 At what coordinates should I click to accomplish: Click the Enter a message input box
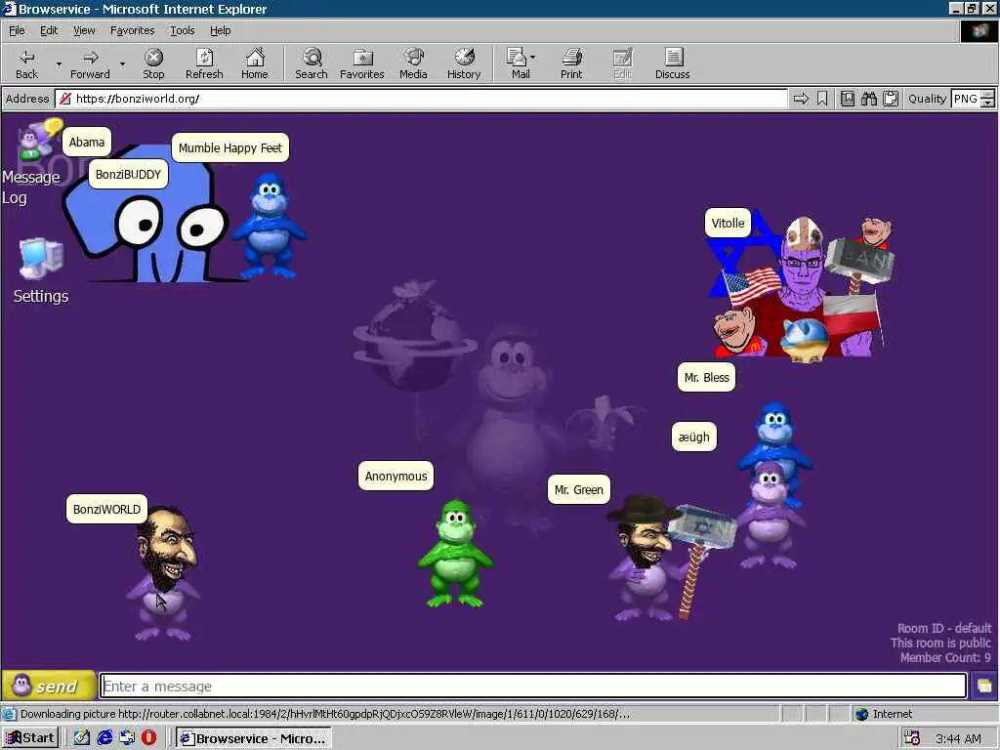[533, 687]
